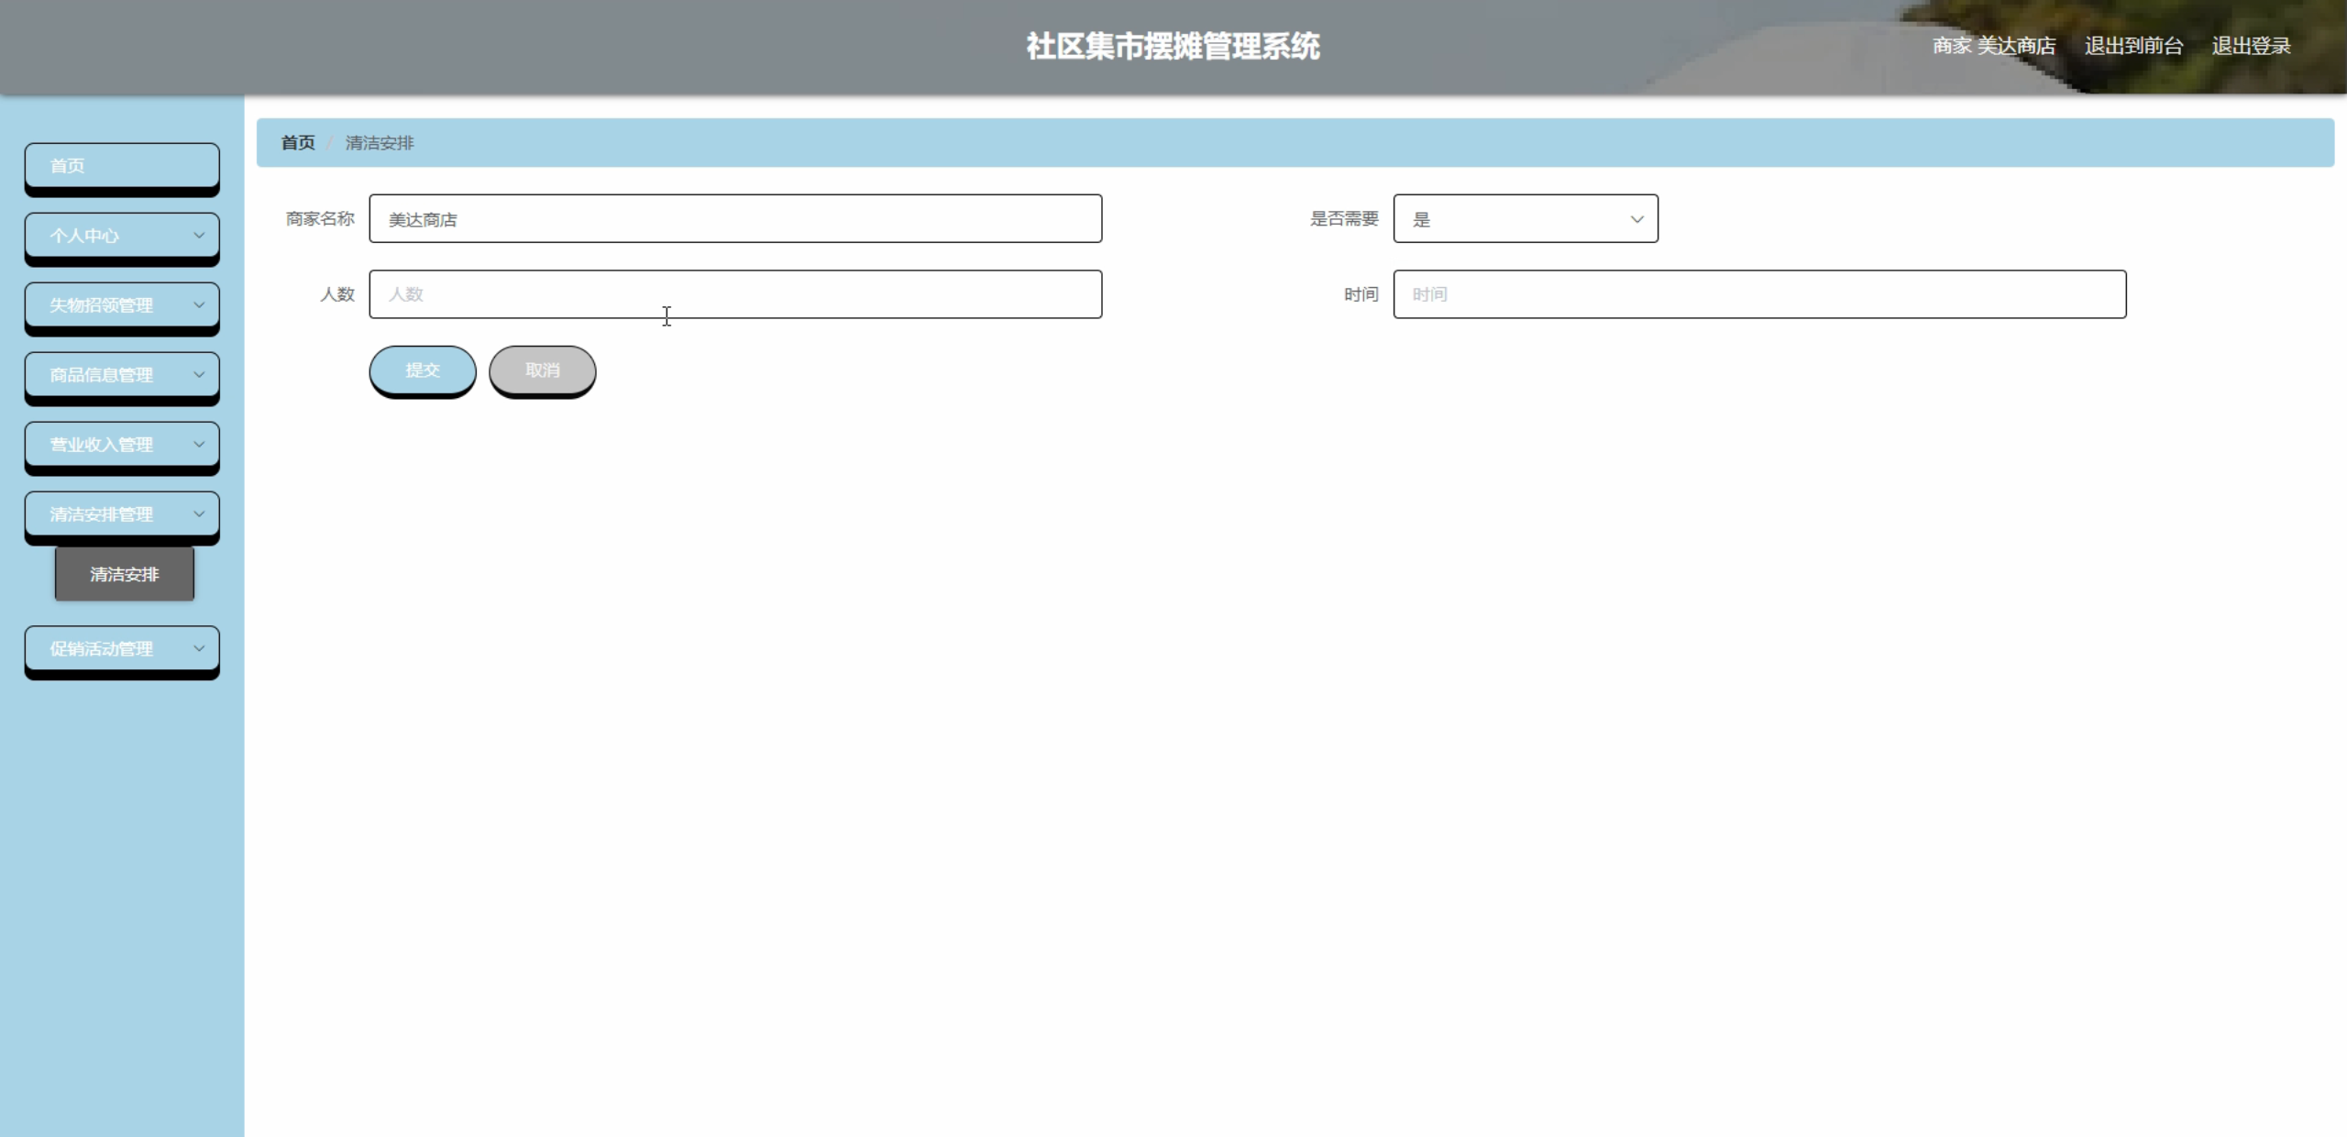Screen dimensions: 2347x1137
Task: Collapse the 清洁安排管理 sidebar menu
Action: tap(122, 514)
